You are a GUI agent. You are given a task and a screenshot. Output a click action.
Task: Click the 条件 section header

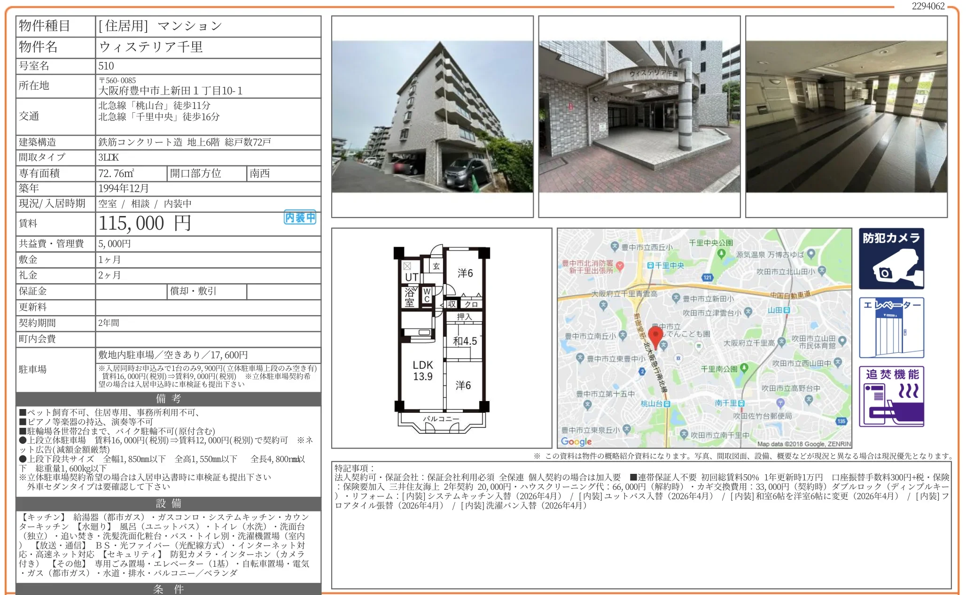pos(168,589)
